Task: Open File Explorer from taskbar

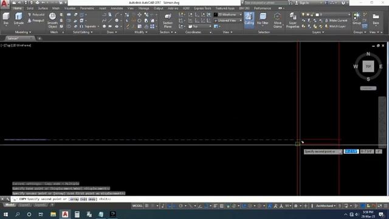Action: [x=53, y=214]
